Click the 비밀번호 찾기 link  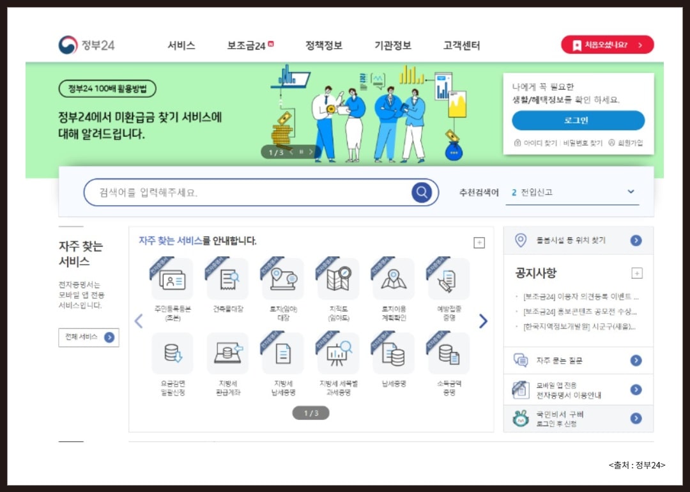(583, 143)
